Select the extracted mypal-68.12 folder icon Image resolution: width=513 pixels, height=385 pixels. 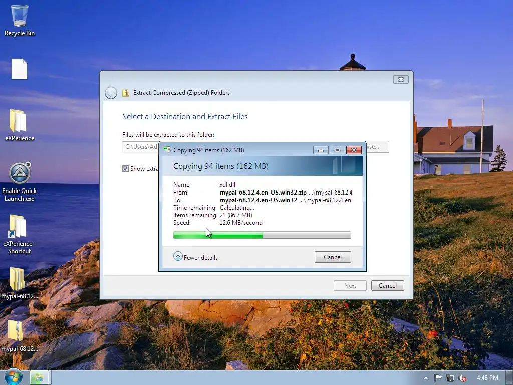click(20, 283)
